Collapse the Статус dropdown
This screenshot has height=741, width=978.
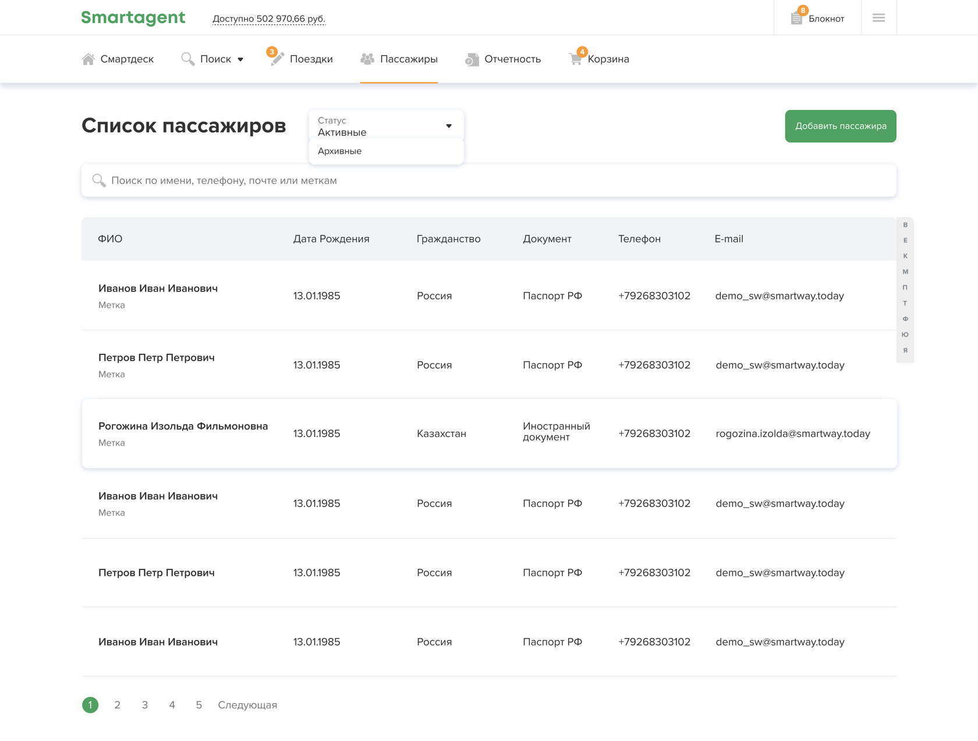(448, 126)
